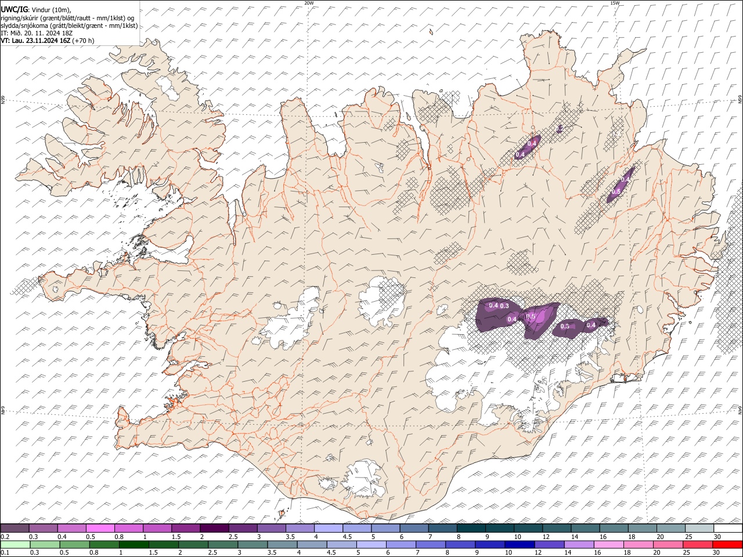Image resolution: width=743 pixels, height=557 pixels.
Task: Select the light violet 14 swatch in bottom legend row
Action: (x=578, y=545)
